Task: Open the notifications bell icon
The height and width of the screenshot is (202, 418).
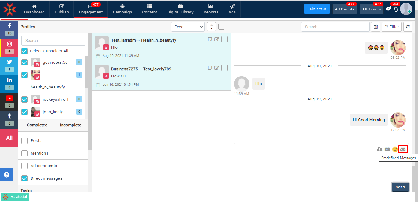Action: tap(396, 9)
